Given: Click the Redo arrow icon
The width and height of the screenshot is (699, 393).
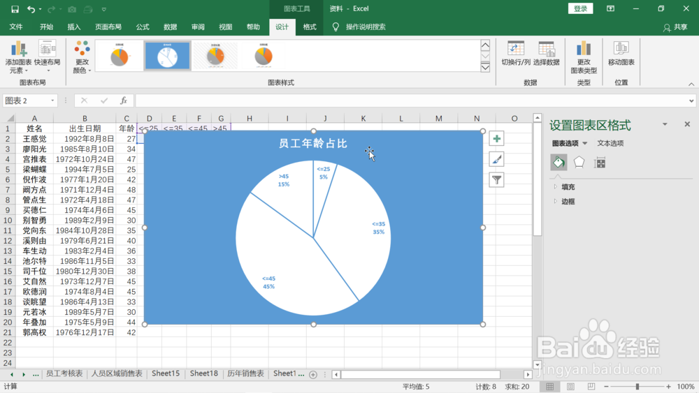Looking at the screenshot, I should click(x=51, y=9).
